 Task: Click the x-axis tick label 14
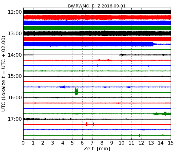coord(161,143)
